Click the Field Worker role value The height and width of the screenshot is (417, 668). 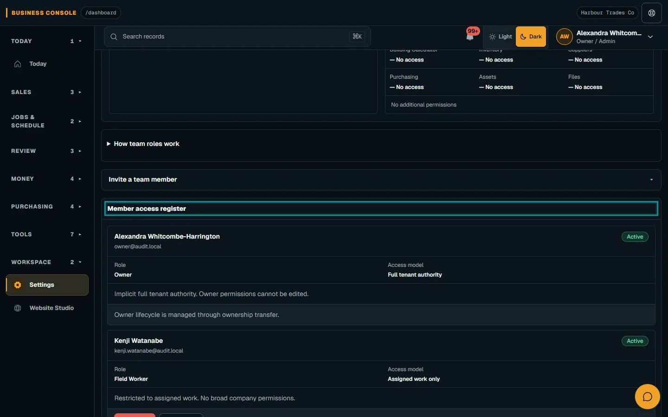pos(131,379)
